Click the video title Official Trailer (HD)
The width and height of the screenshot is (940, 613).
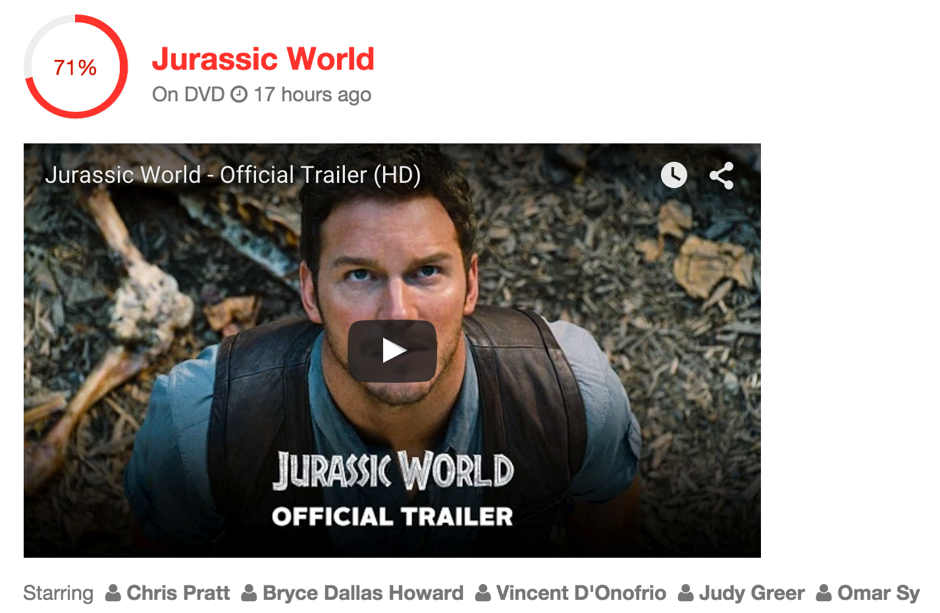pyautogui.click(x=233, y=175)
